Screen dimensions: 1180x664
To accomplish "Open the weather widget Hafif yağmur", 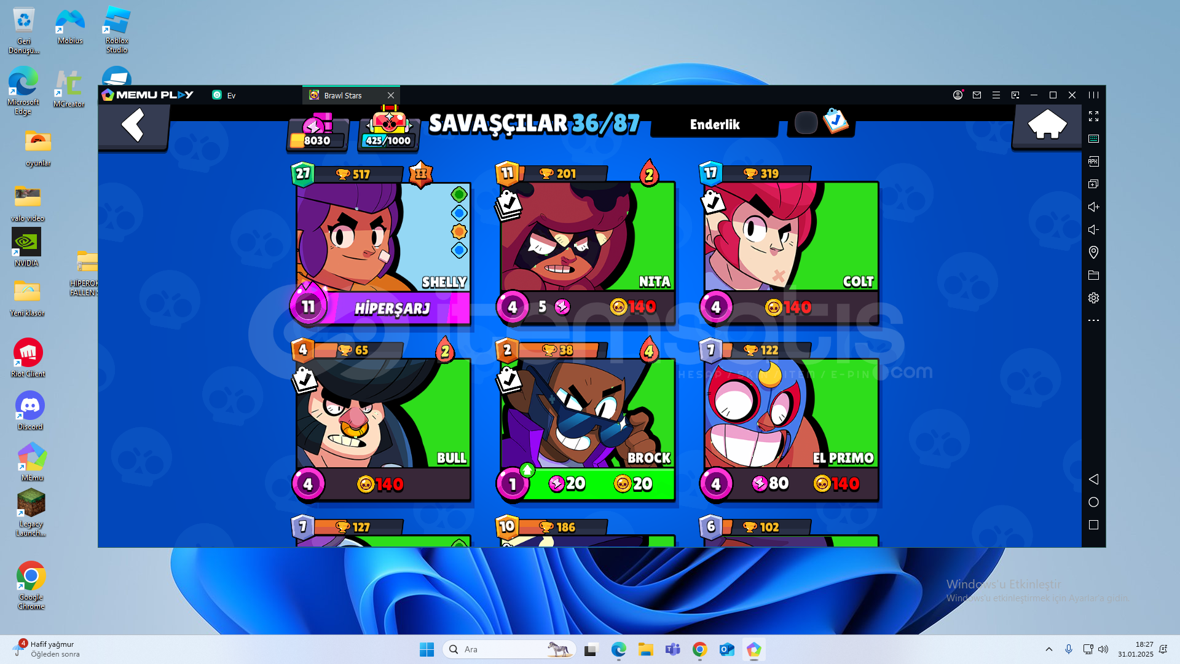I will pyautogui.click(x=46, y=649).
